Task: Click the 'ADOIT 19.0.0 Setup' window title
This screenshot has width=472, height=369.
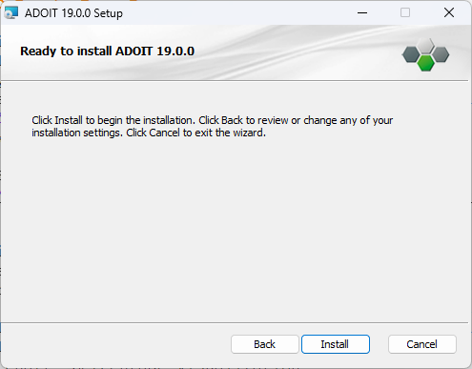Action: [x=73, y=13]
